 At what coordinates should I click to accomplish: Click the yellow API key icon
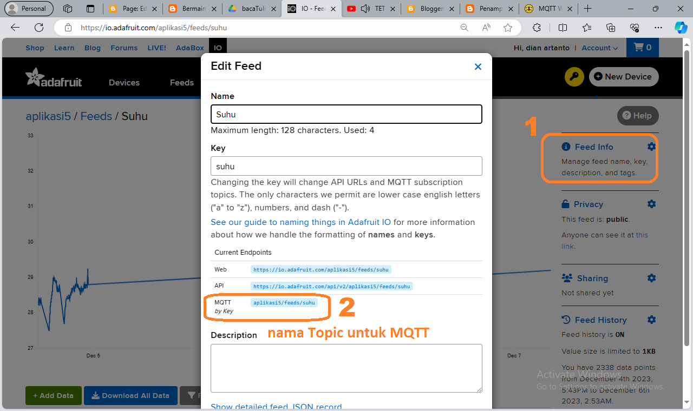point(574,77)
